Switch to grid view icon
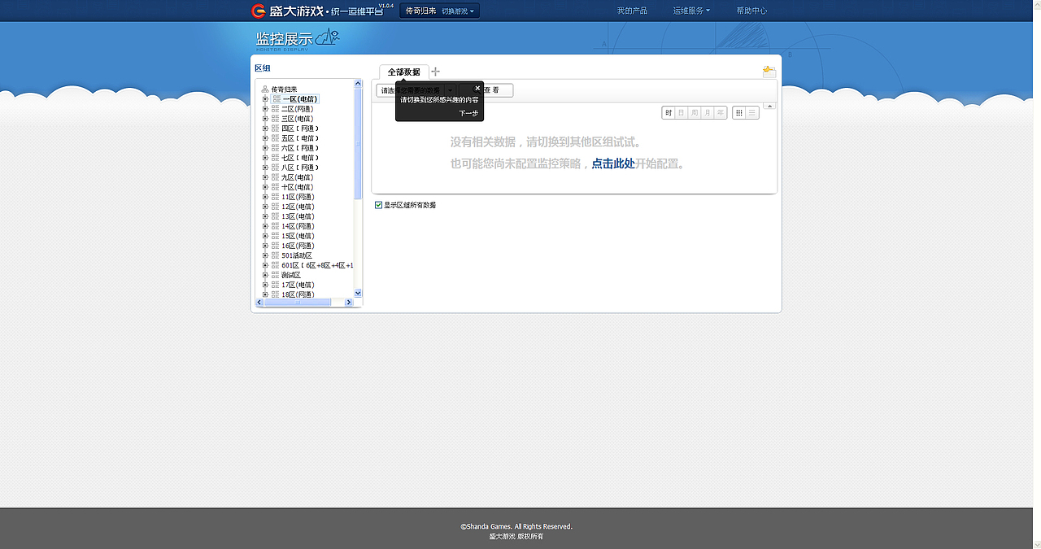The width and height of the screenshot is (1041, 549). (x=738, y=113)
